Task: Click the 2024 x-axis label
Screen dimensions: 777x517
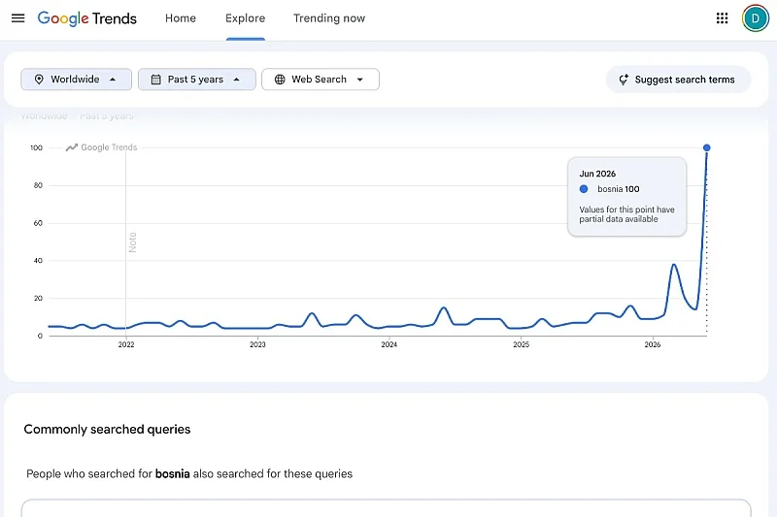Action: coord(389,344)
